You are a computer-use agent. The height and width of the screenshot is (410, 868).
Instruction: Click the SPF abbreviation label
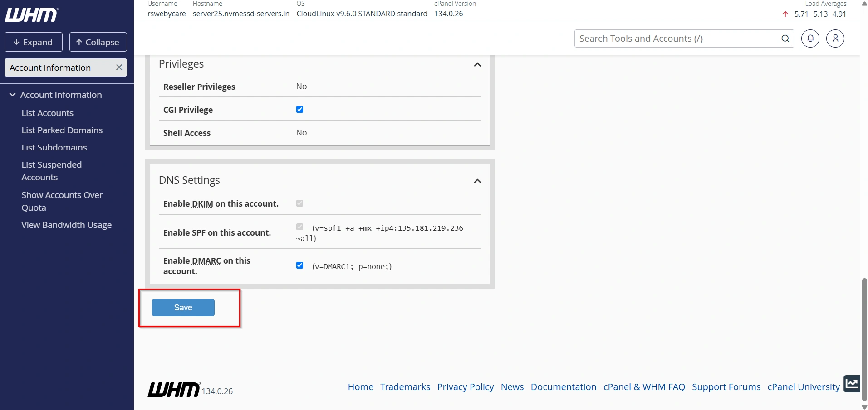198,233
